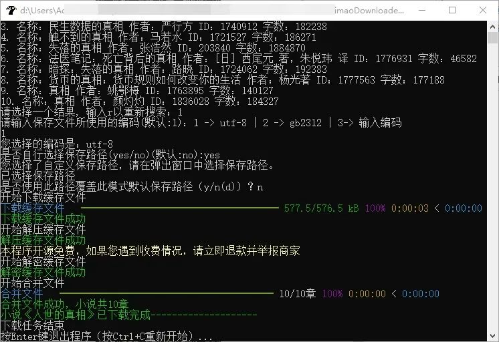The image size is (499, 342).
Task: Click the green '解密缓存文件成功' message
Action: (43, 273)
